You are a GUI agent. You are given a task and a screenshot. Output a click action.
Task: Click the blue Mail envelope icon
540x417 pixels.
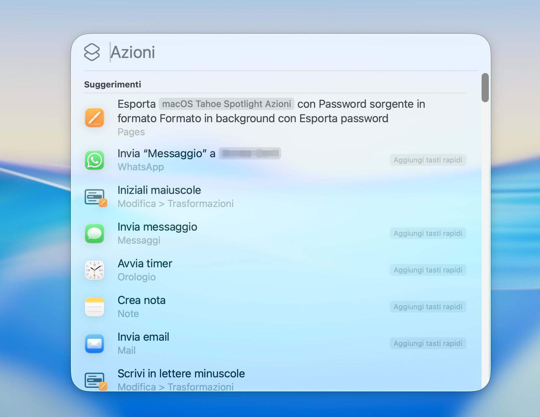(x=94, y=344)
